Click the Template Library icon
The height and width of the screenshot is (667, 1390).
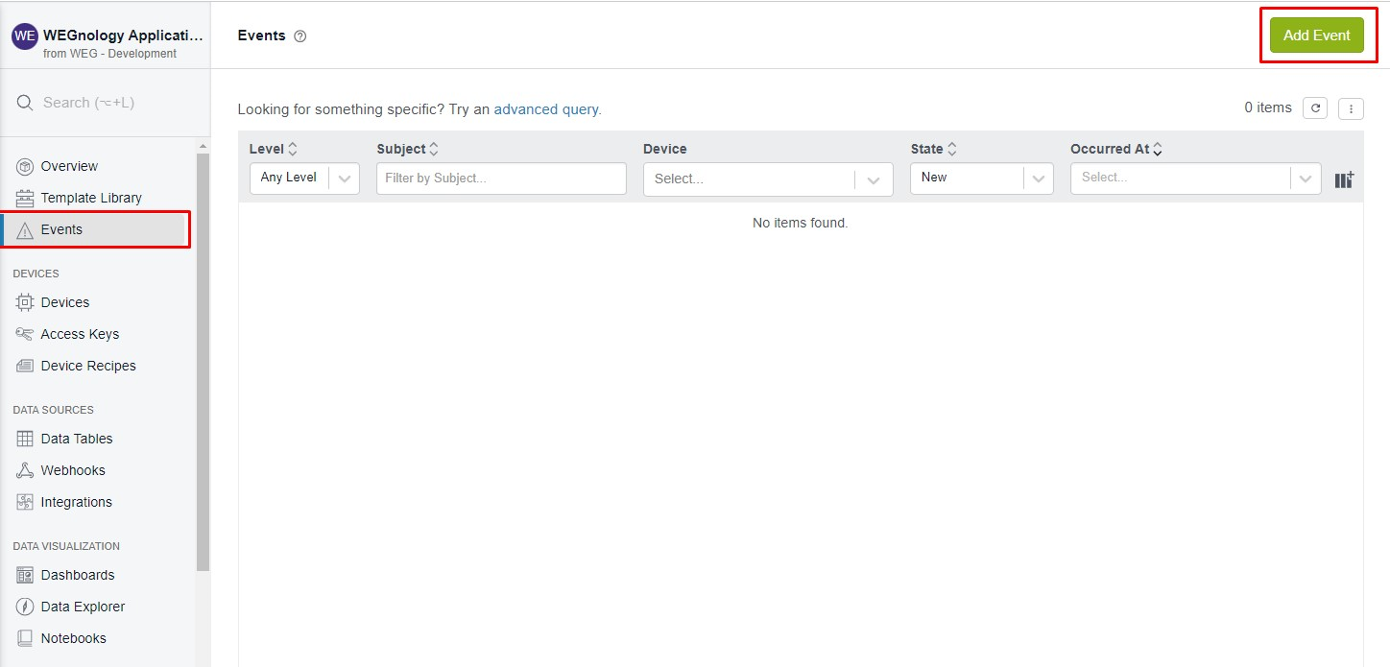coord(25,198)
